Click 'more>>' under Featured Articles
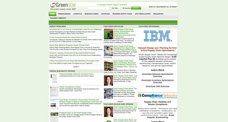This screenshot has width=228, height=122. pos(120,101)
